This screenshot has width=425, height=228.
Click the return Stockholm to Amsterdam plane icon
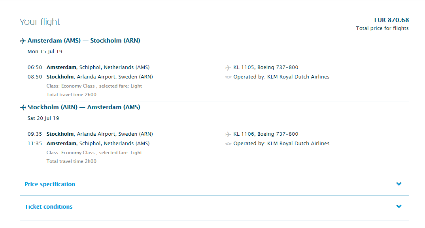(x=23, y=107)
